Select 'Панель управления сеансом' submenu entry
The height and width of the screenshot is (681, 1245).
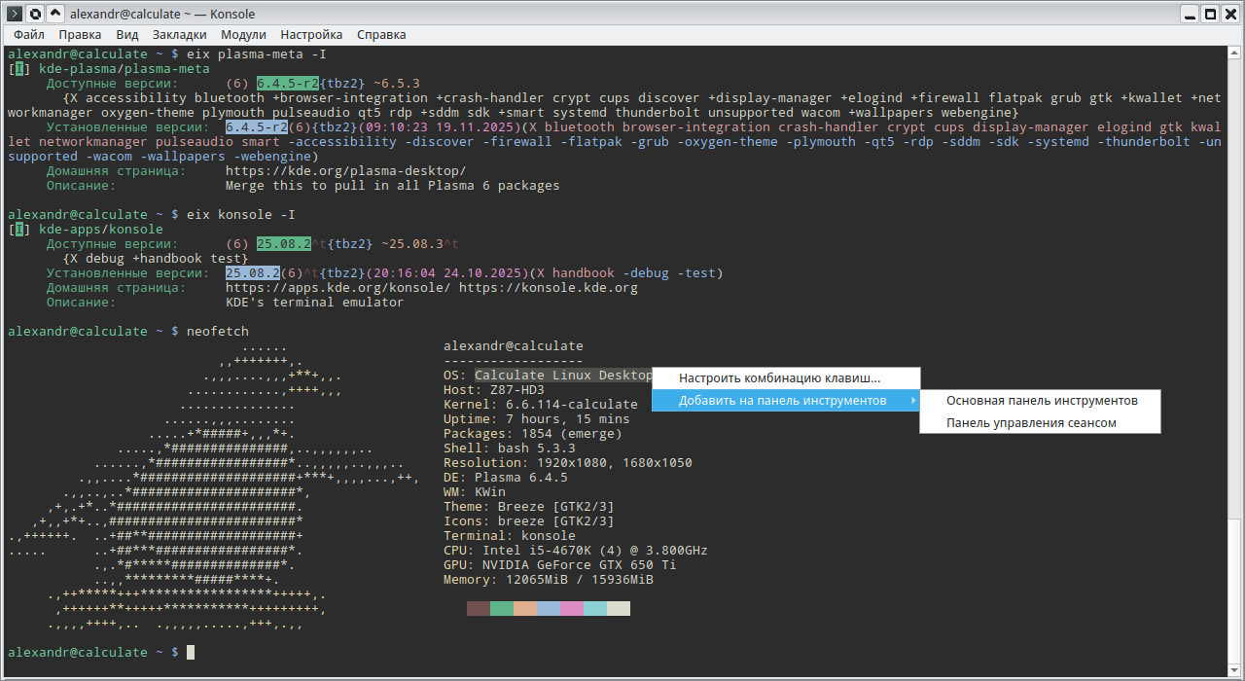click(1031, 423)
